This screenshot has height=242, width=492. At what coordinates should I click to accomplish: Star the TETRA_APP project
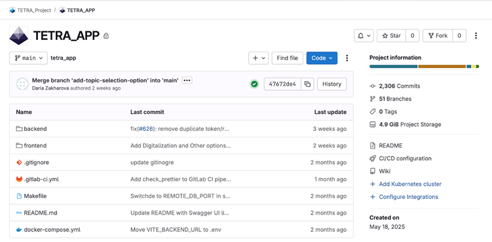[x=391, y=36]
